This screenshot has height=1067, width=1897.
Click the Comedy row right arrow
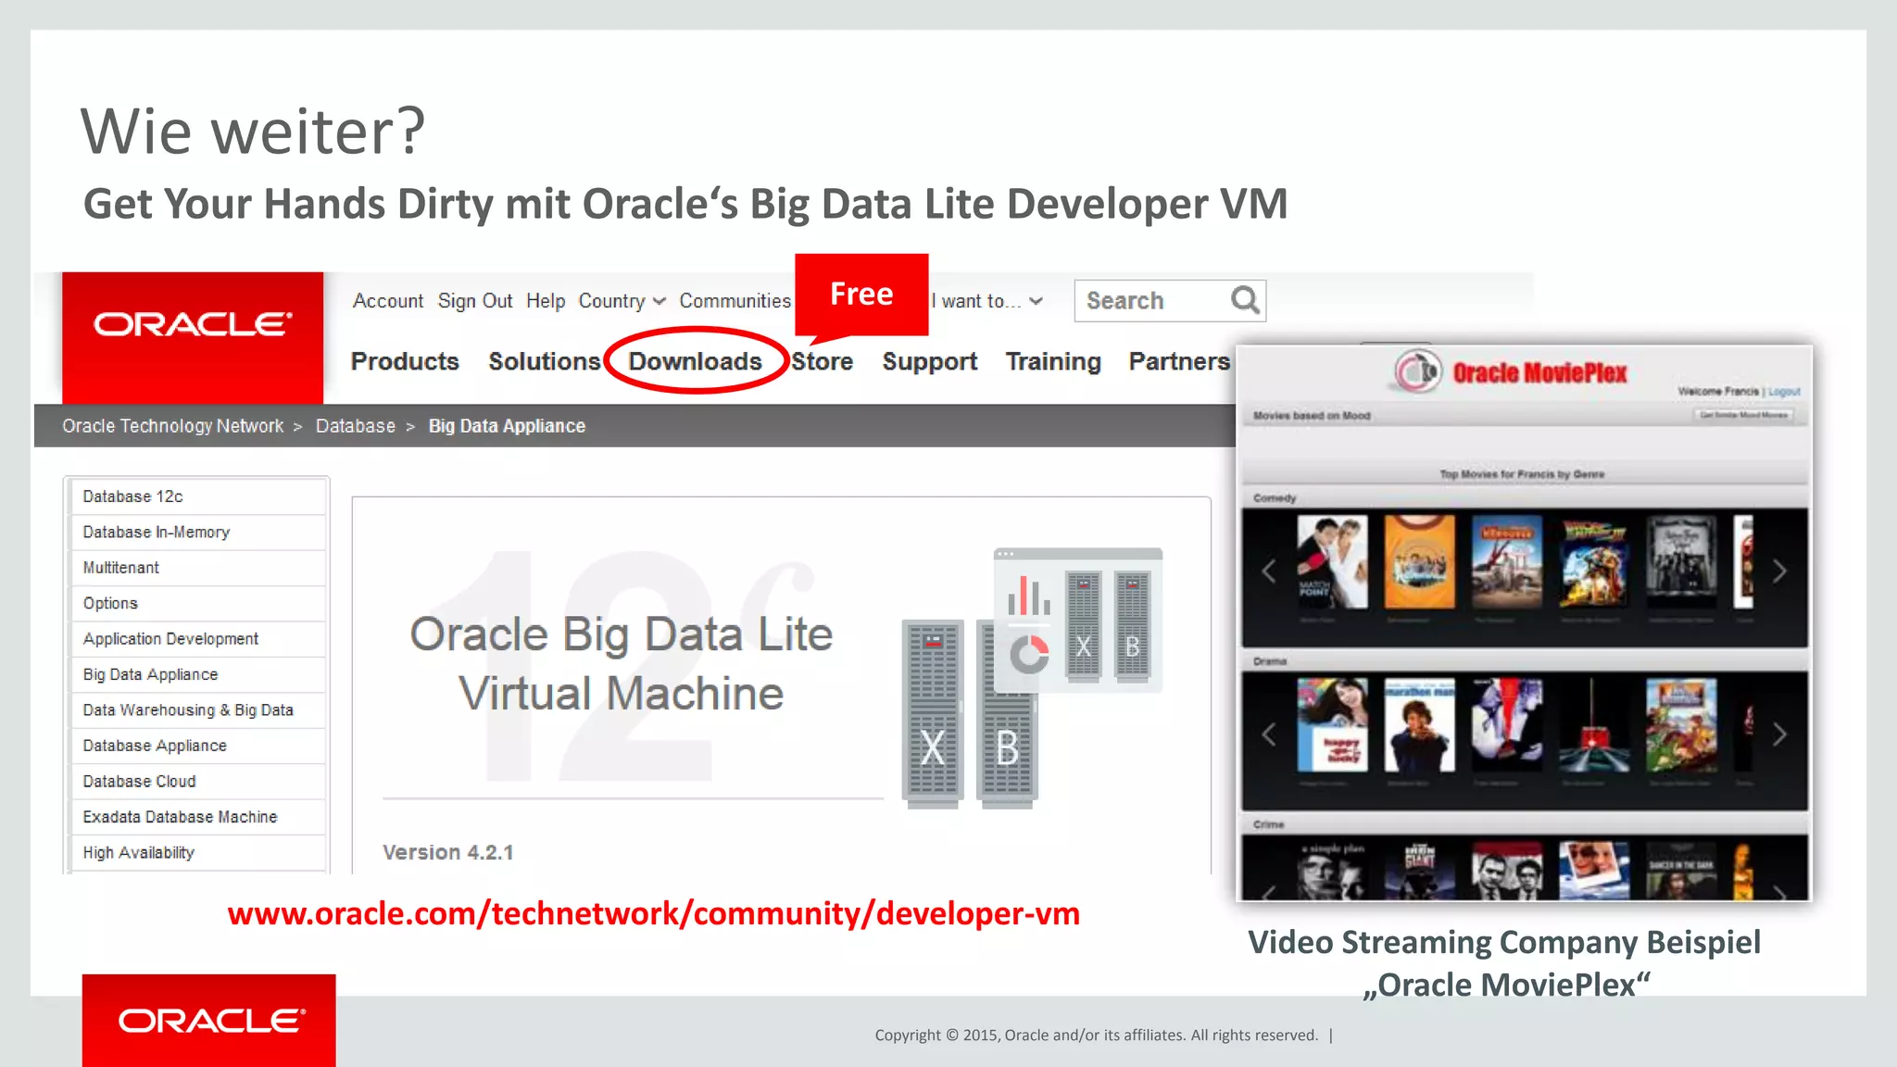click(x=1779, y=571)
